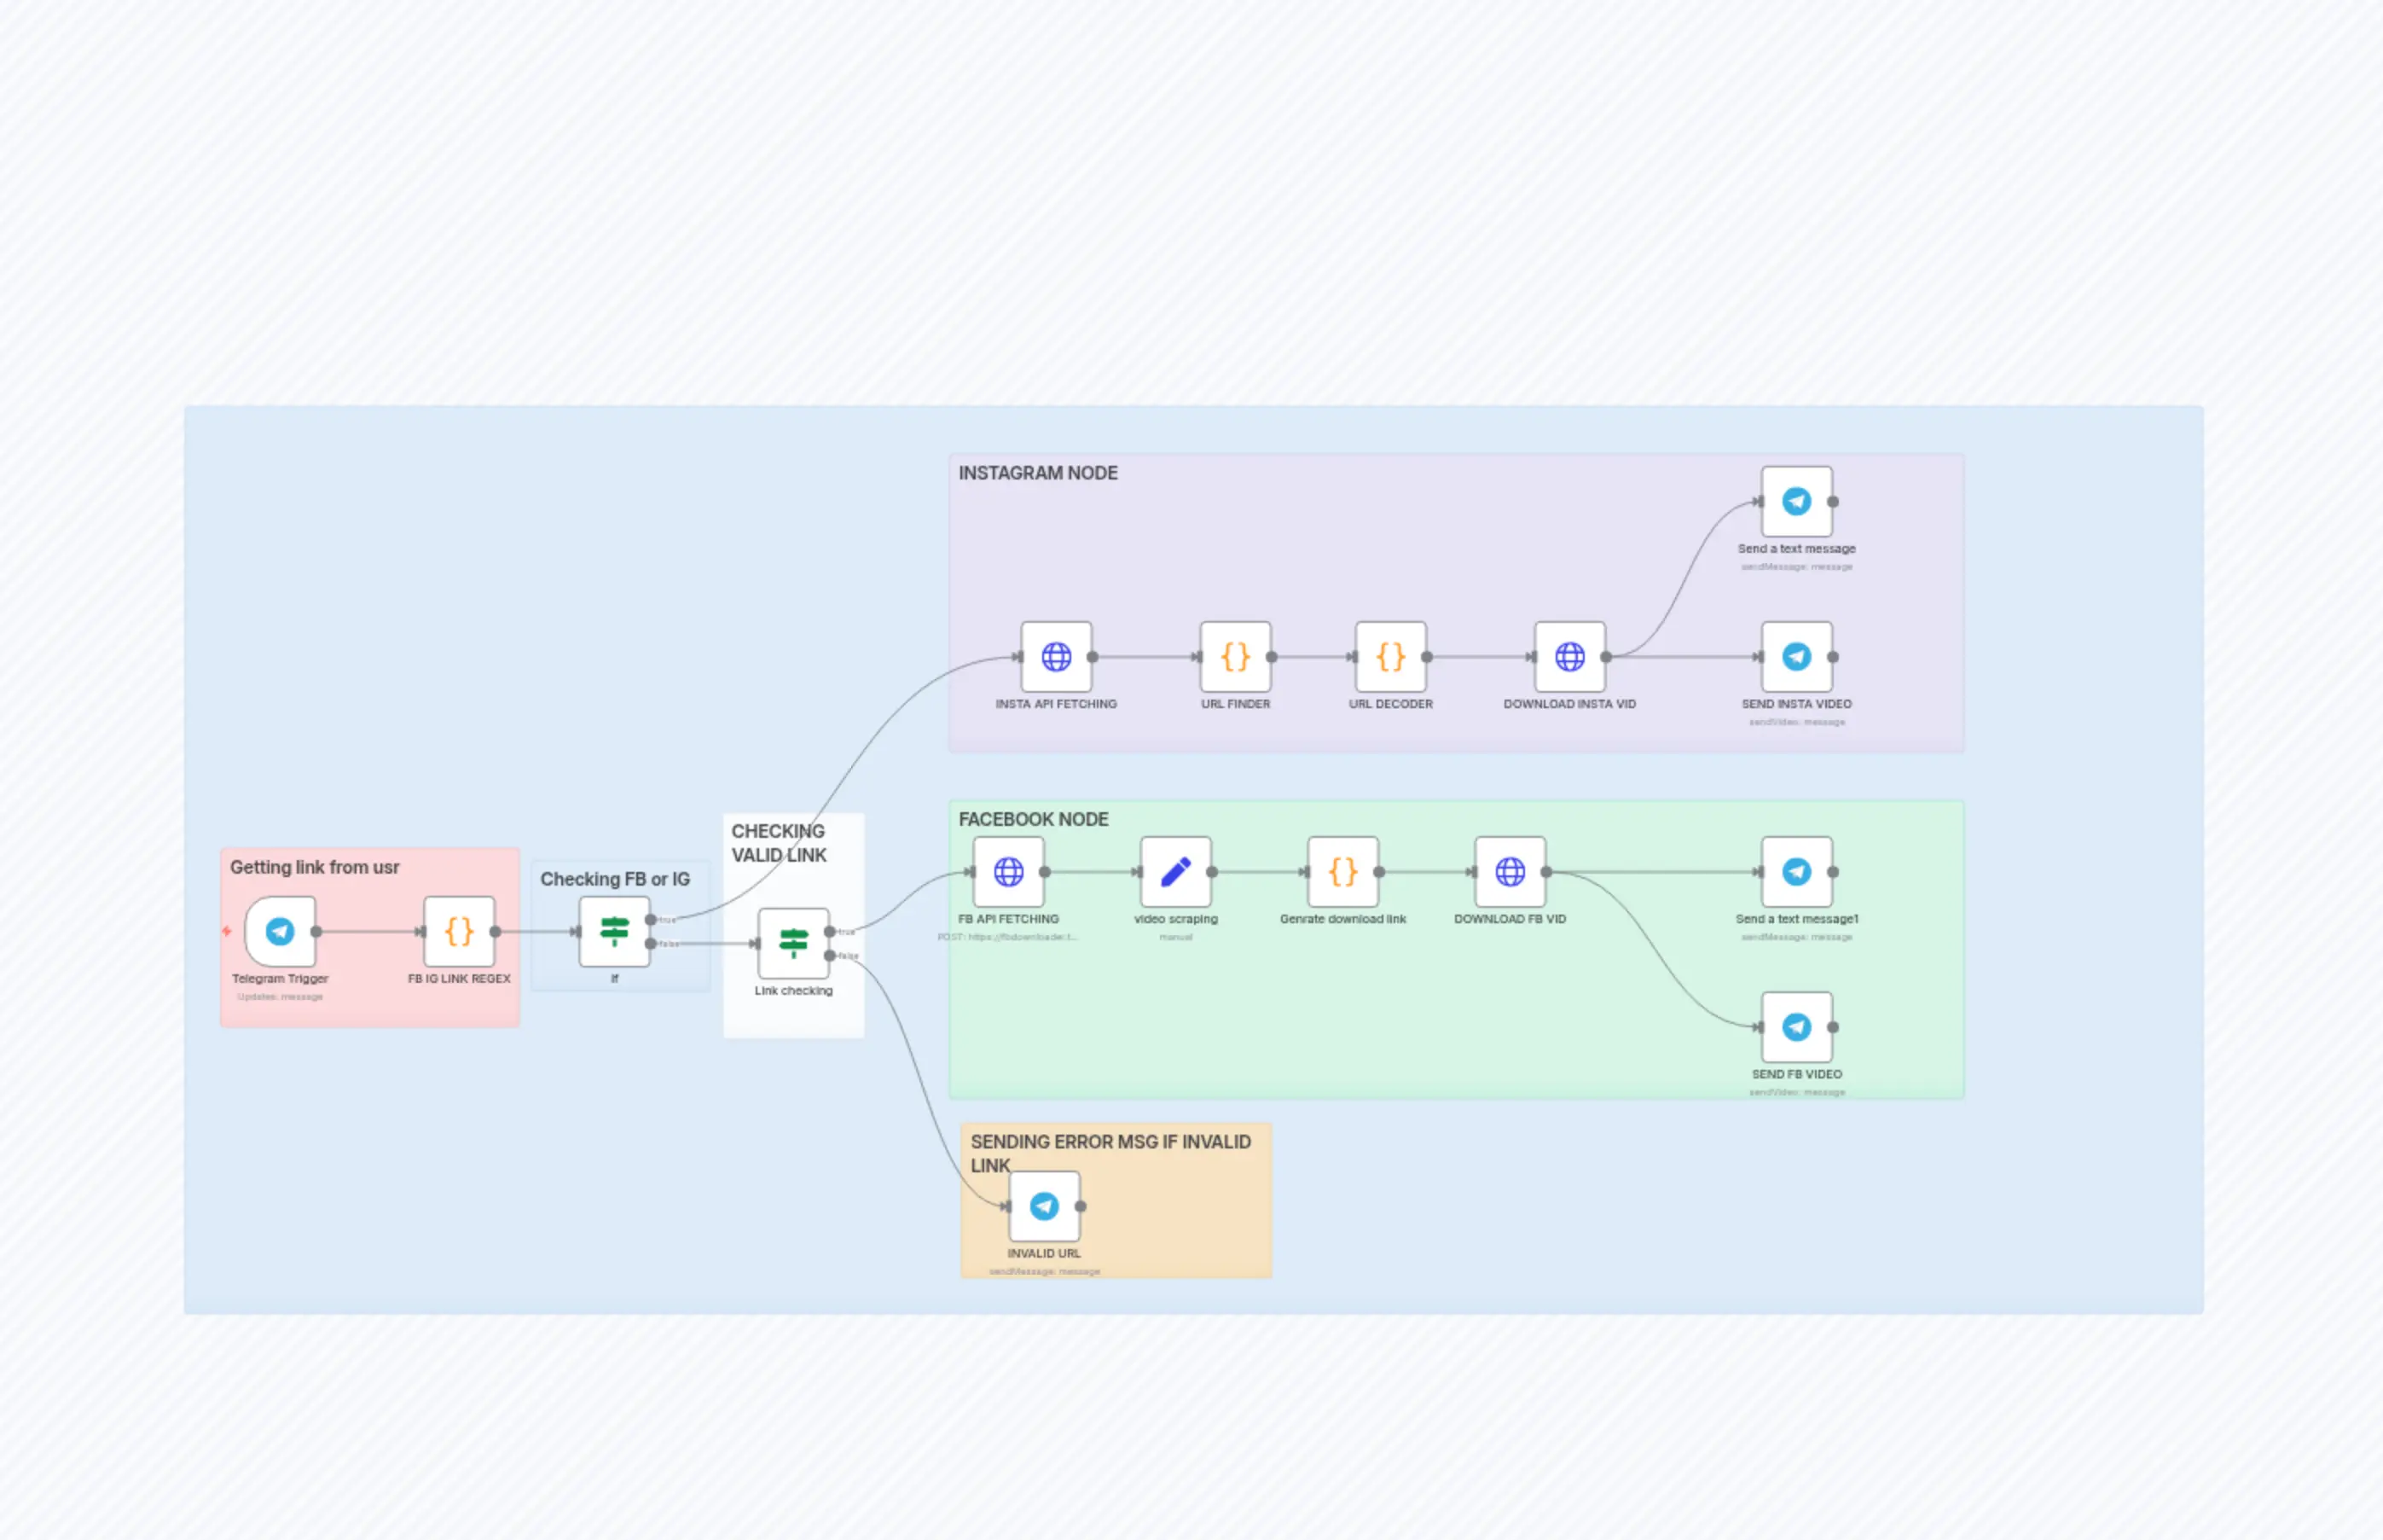2383x1540 pixels.
Task: Select the DOWNLOAD INSTA VID node
Action: [1569, 657]
